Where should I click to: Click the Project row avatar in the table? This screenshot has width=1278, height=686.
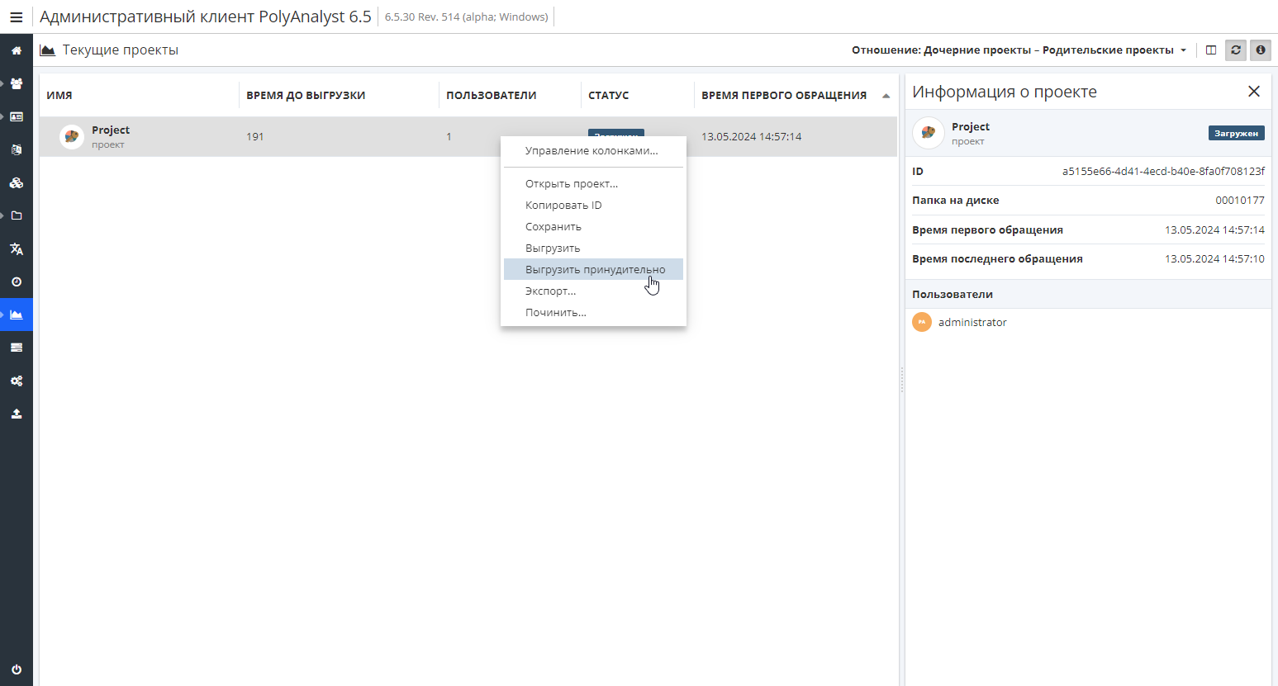click(x=72, y=136)
